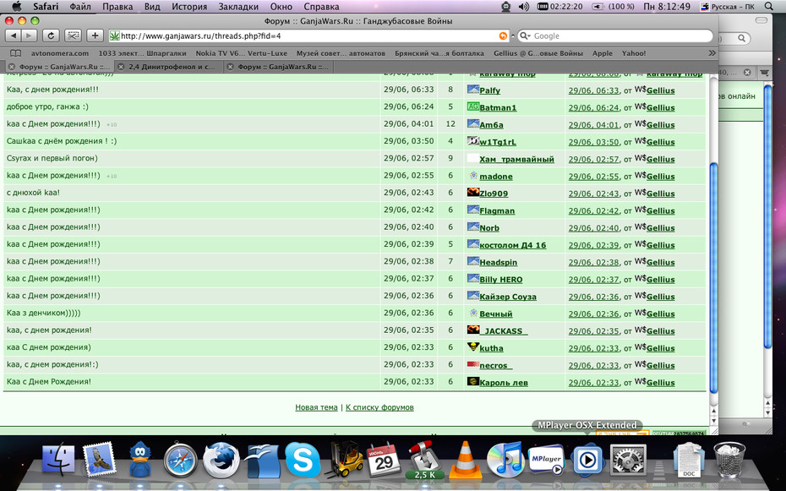The image size is (786, 491).
Task: Click the volume icon in menu bar
Action: pos(523,7)
